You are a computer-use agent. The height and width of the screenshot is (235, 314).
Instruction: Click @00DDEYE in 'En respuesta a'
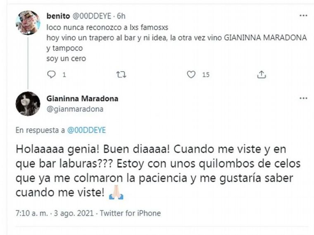[86, 130]
